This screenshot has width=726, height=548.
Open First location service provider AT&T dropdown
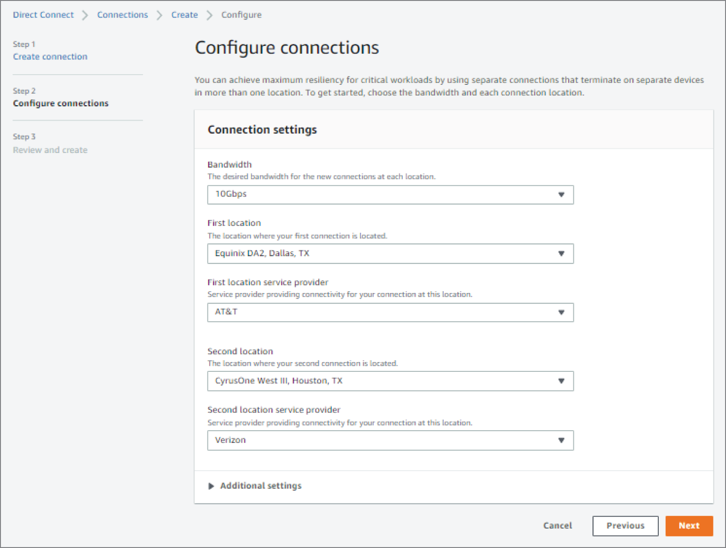[x=390, y=312]
